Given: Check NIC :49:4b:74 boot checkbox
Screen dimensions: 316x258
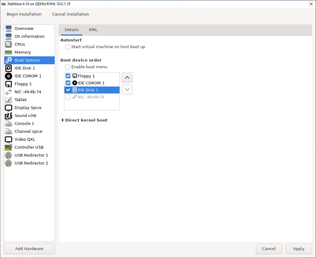Looking at the screenshot, I should (68, 97).
